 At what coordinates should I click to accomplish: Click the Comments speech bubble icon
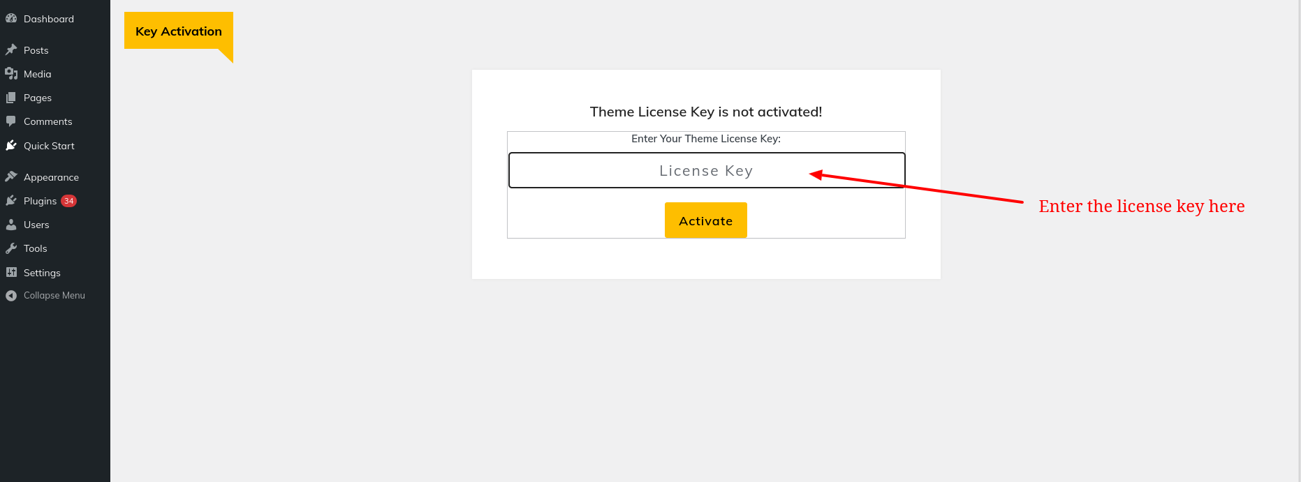[11, 121]
